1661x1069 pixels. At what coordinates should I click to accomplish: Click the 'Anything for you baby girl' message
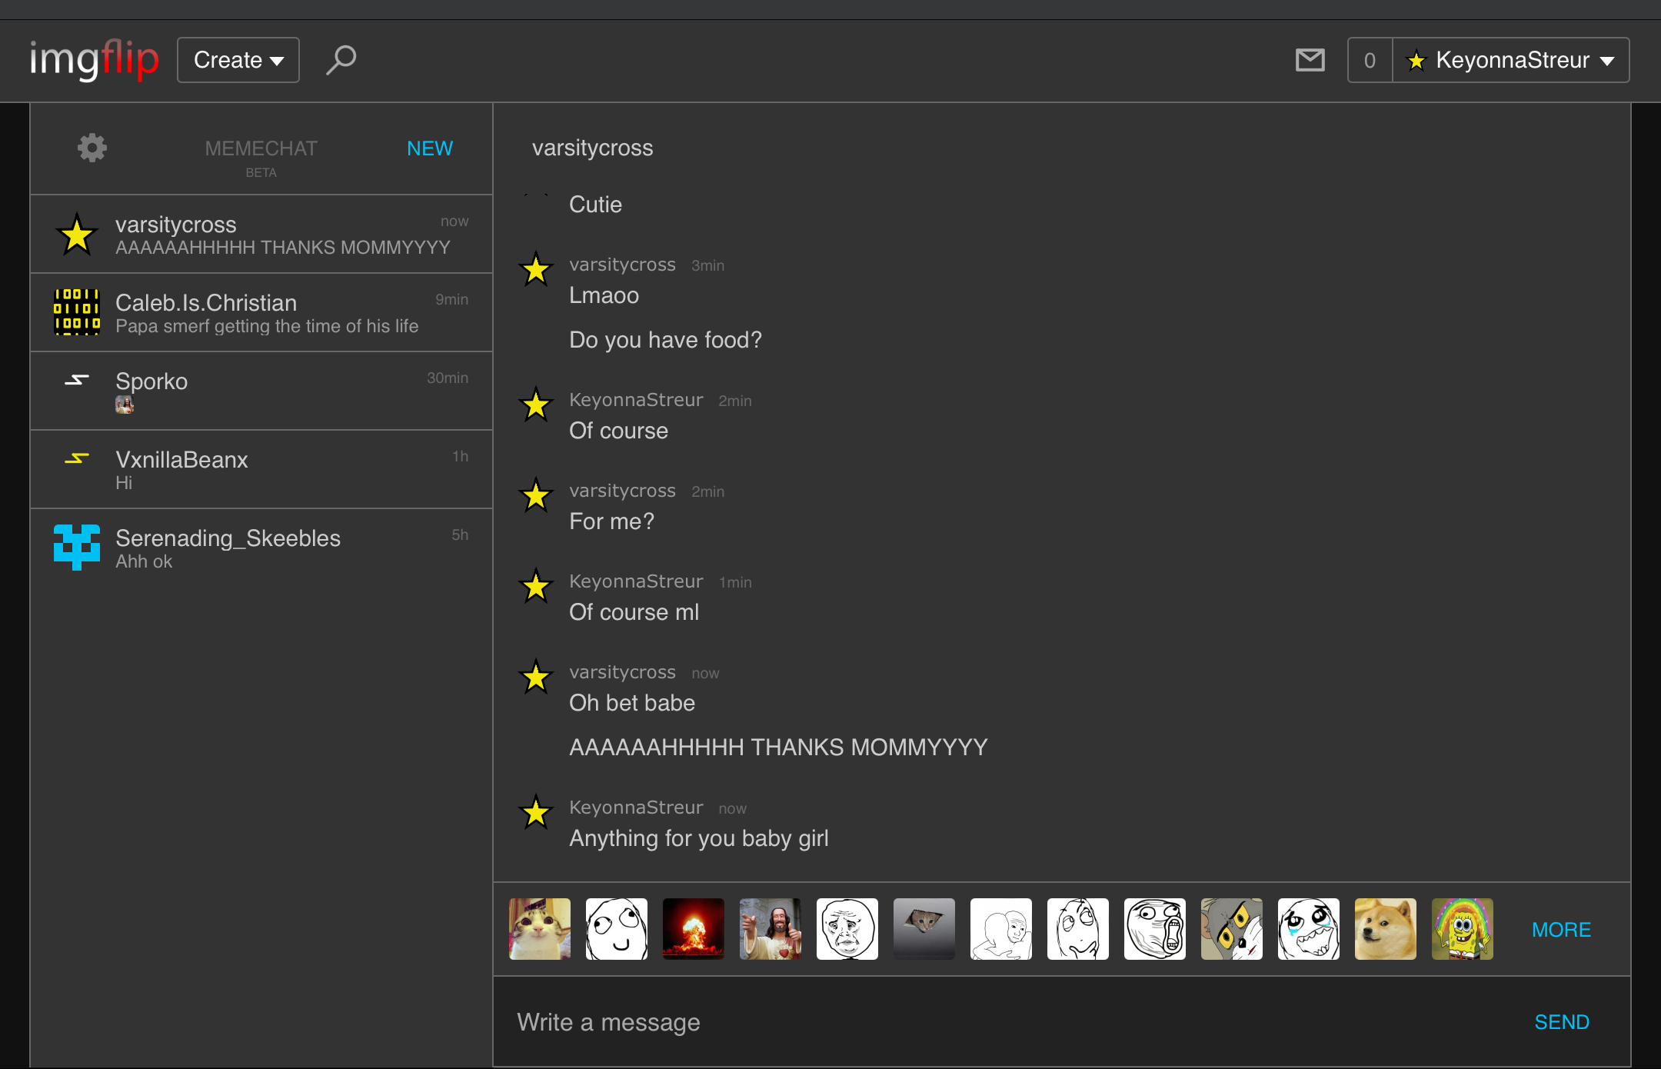tap(698, 838)
